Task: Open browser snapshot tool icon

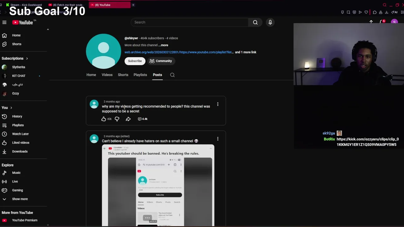Action: pos(348,12)
